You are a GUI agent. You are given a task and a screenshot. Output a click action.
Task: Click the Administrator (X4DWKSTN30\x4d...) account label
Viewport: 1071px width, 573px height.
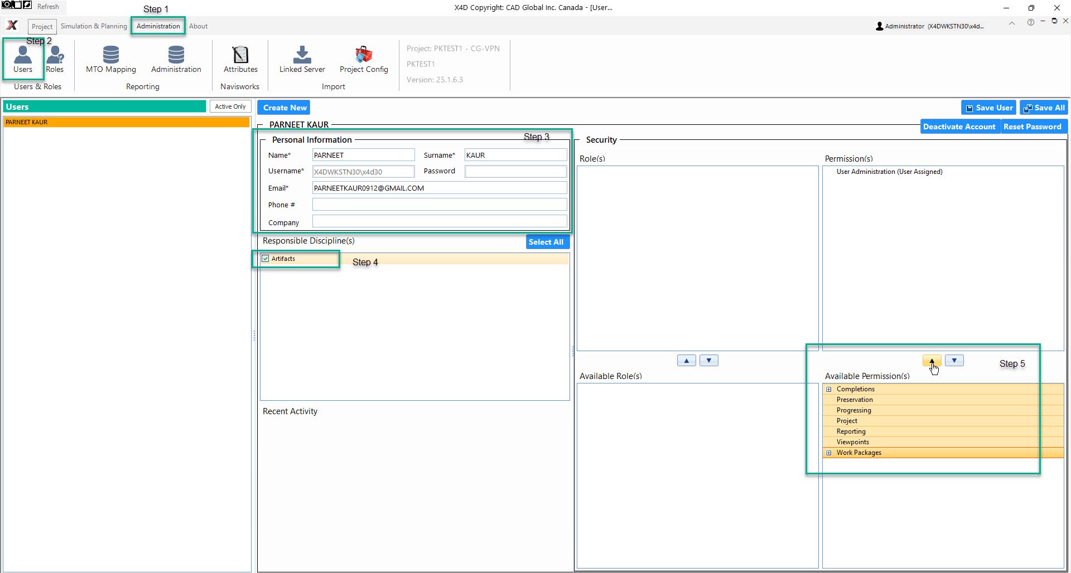[x=934, y=26]
